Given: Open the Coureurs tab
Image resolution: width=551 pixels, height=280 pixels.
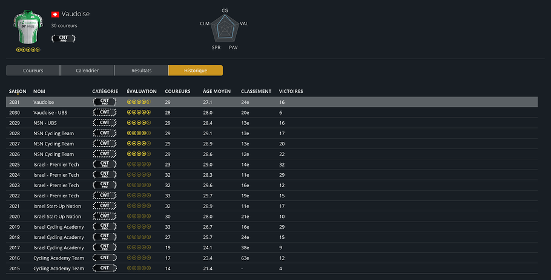Looking at the screenshot, I should (33, 71).
